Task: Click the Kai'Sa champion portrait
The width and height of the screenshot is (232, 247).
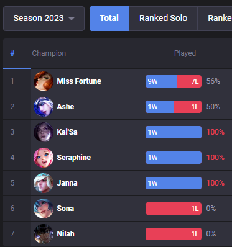Action: [44, 132]
